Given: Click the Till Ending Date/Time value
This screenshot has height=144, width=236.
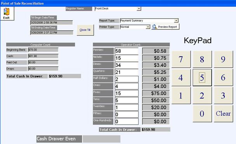Looking at the screenshot, I should click(x=52, y=33).
